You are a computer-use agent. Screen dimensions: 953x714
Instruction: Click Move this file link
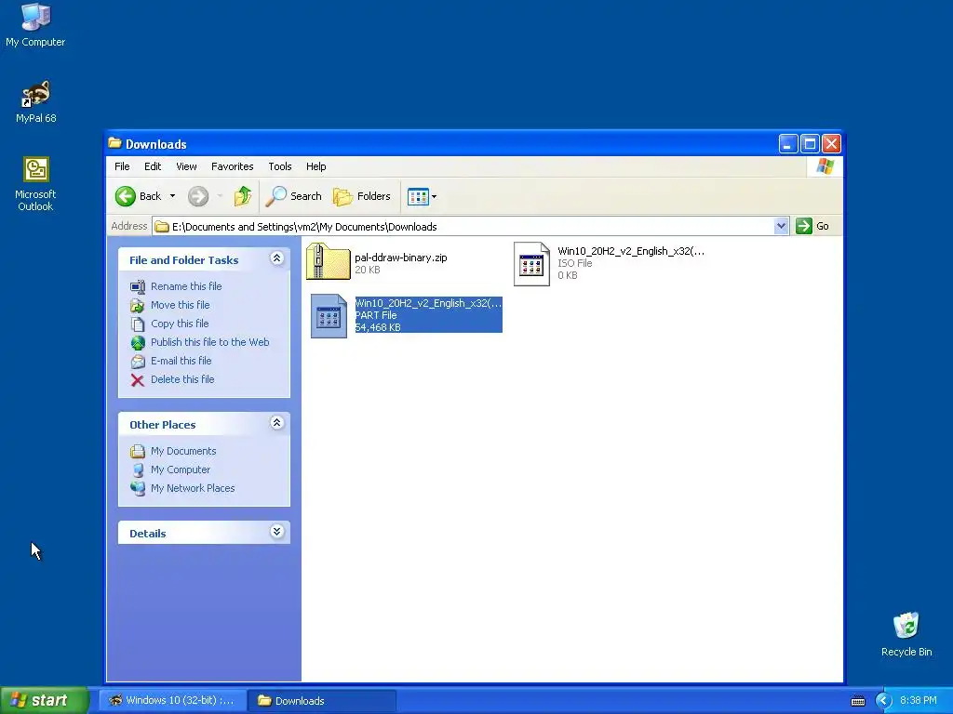pyautogui.click(x=180, y=305)
